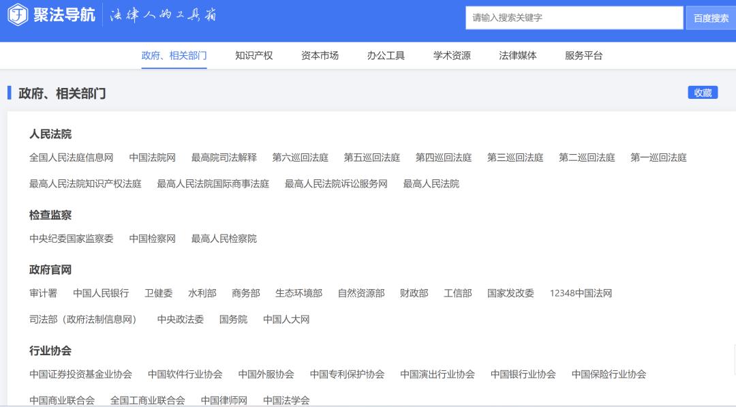Open the 中国法院网 link
Viewport: 736px width, 407px height.
pyautogui.click(x=151, y=157)
